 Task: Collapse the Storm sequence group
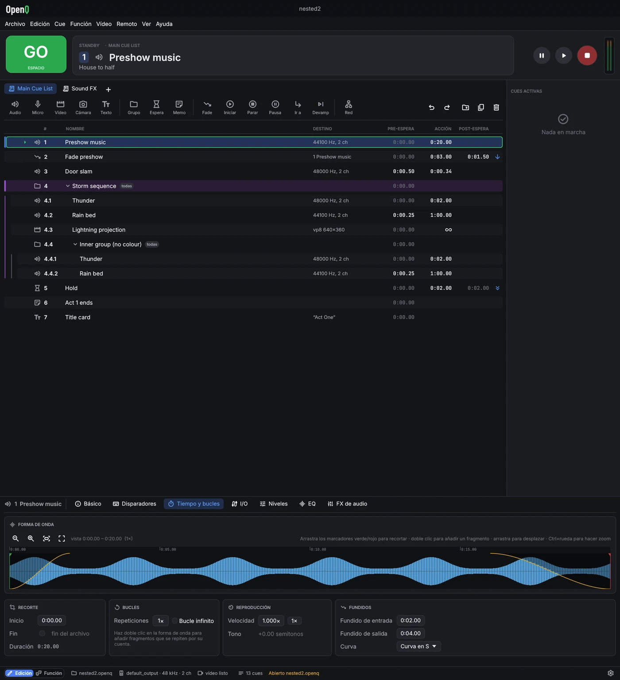click(68, 186)
